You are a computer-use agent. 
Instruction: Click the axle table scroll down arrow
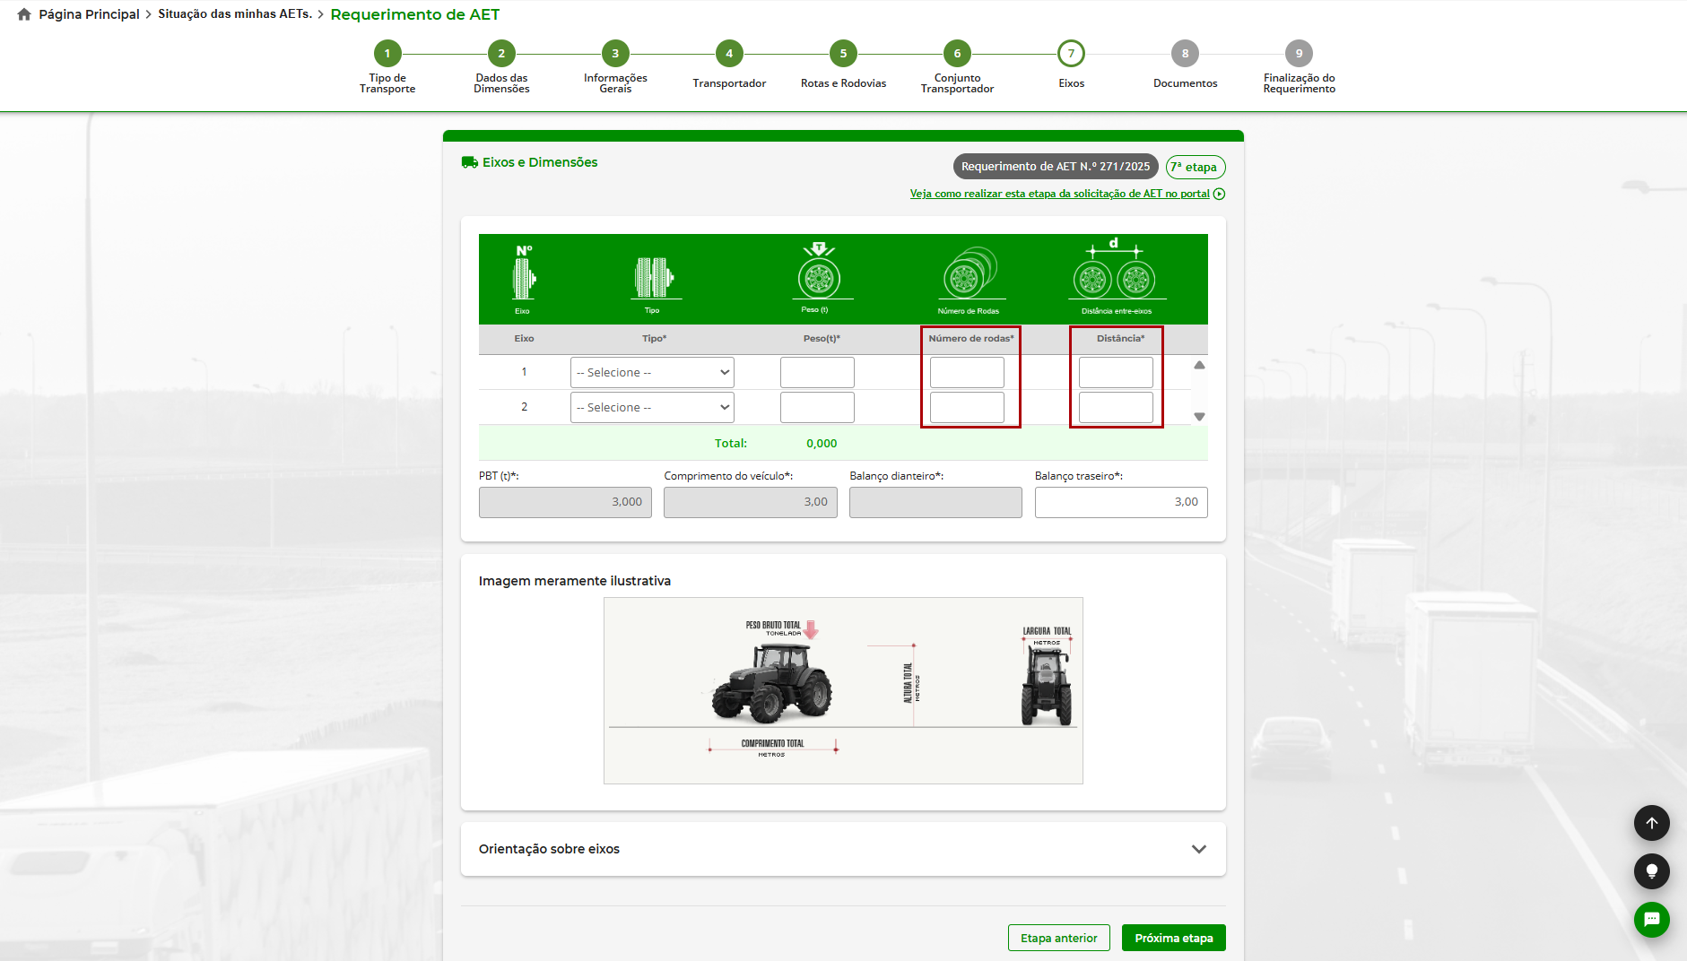[1199, 417]
